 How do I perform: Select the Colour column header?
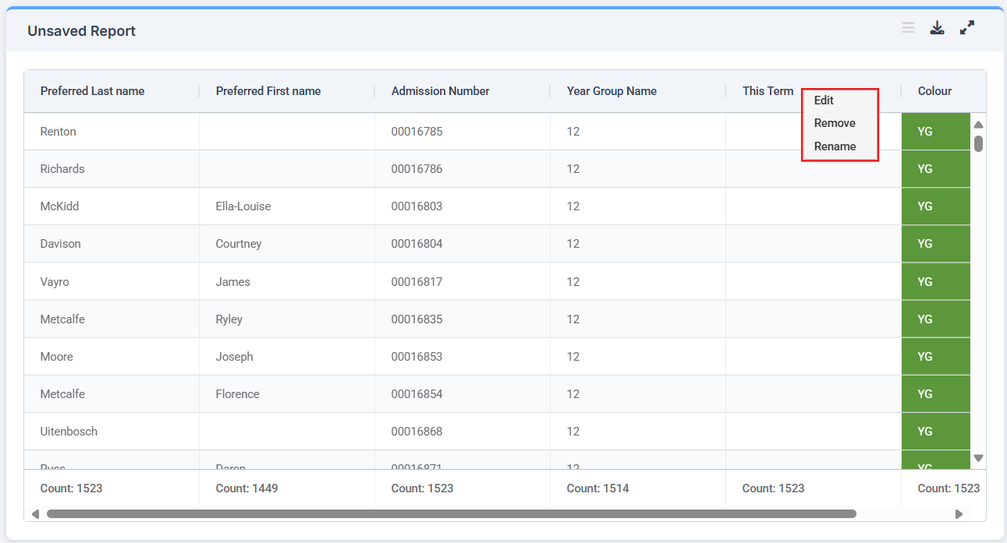click(x=934, y=91)
